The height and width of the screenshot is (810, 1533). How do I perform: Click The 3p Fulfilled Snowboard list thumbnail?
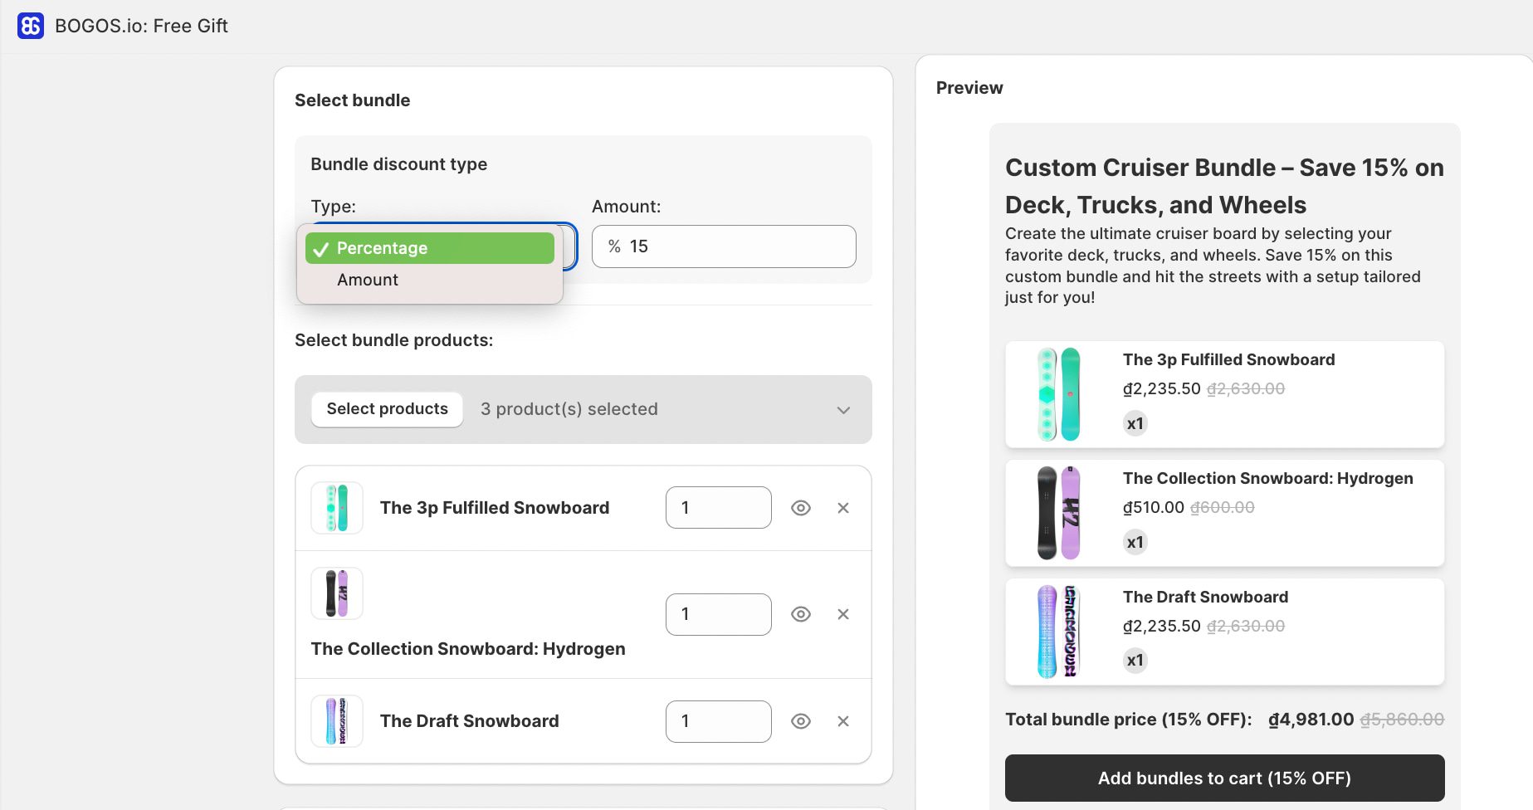[336, 508]
